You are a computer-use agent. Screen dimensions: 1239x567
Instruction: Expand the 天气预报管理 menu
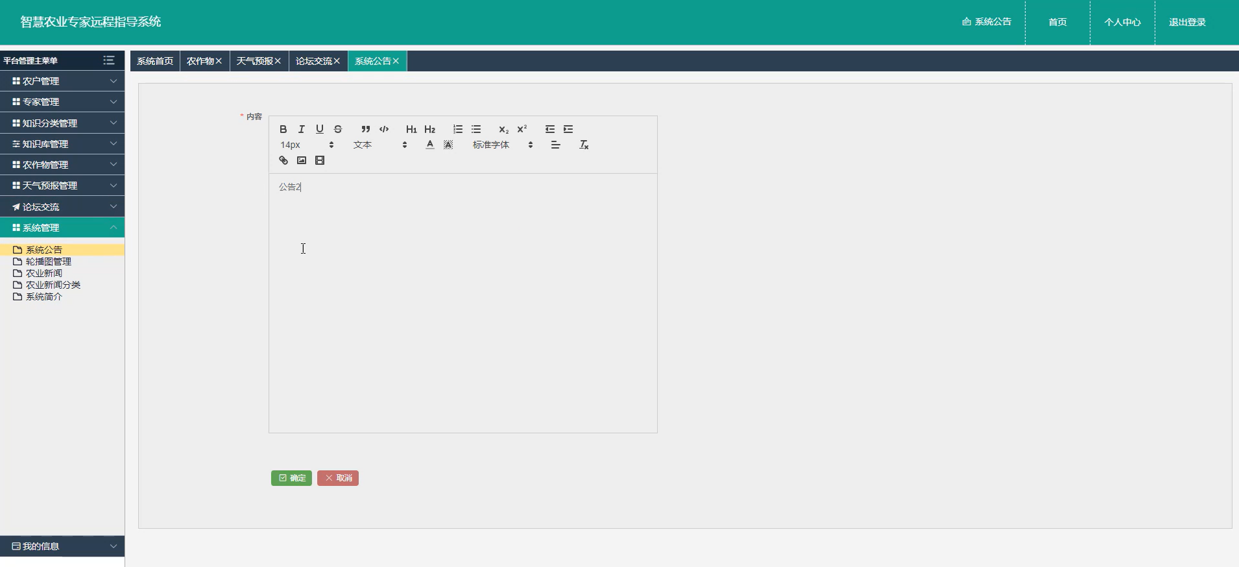tap(62, 186)
